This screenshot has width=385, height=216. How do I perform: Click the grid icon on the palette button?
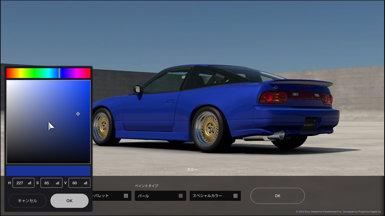[126, 196]
